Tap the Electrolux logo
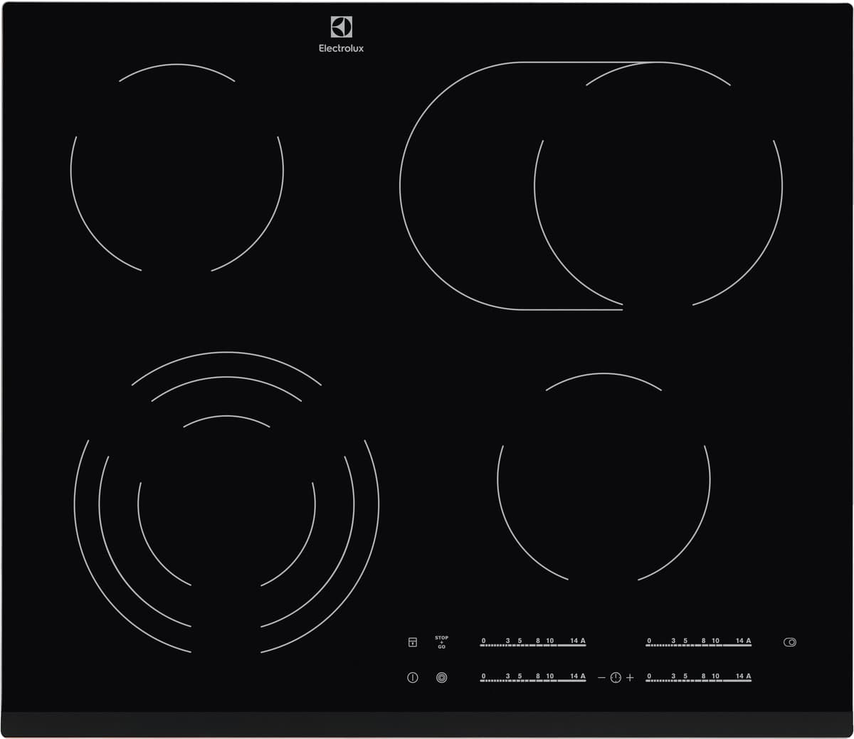This screenshot has width=854, height=739. click(341, 35)
